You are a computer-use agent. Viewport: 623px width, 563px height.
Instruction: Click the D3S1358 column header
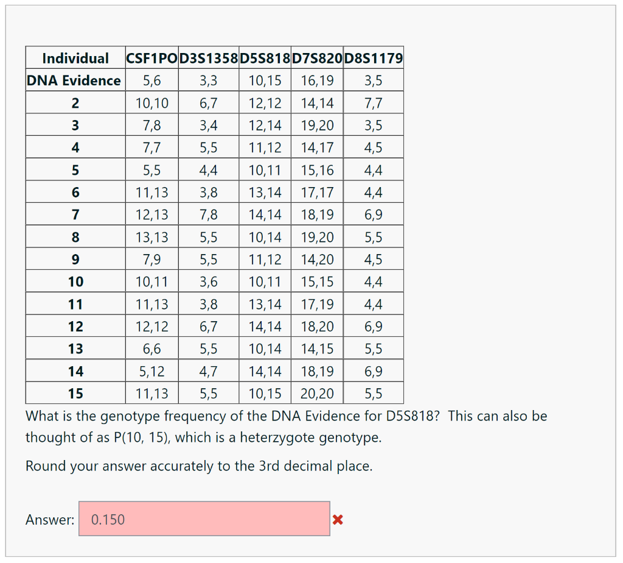pos(208,58)
